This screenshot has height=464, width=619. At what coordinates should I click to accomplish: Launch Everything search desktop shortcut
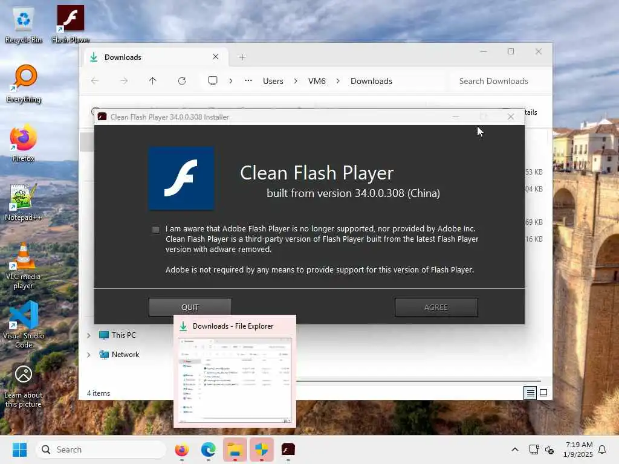[24, 84]
